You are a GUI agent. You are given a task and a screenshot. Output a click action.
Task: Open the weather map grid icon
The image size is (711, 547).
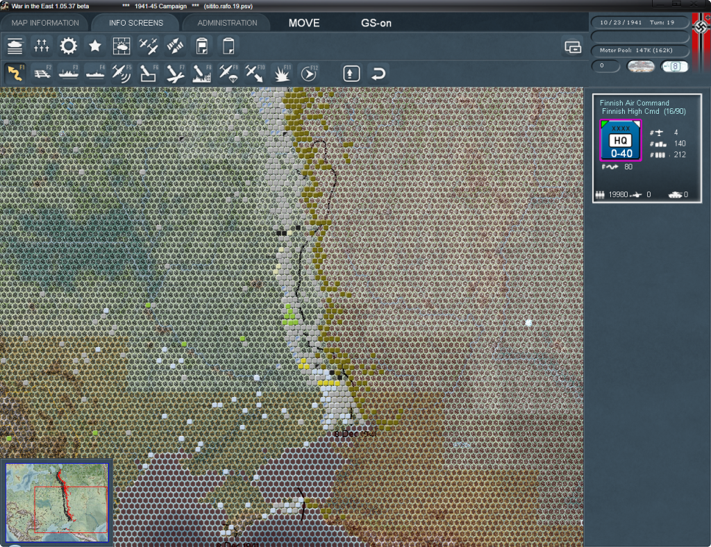point(122,47)
